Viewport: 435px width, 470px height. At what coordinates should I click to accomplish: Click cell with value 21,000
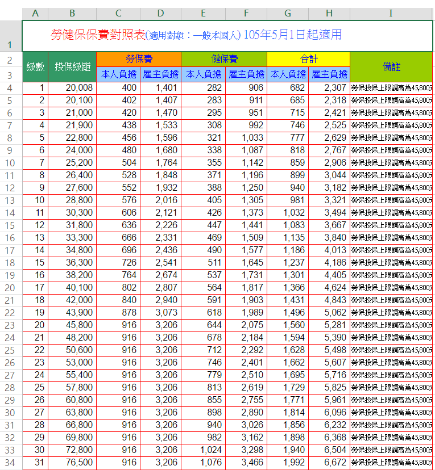pyautogui.click(x=72, y=113)
